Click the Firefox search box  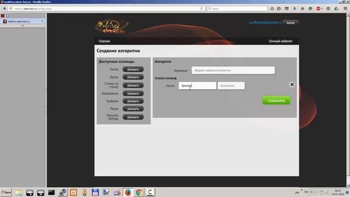click(x=237, y=9)
